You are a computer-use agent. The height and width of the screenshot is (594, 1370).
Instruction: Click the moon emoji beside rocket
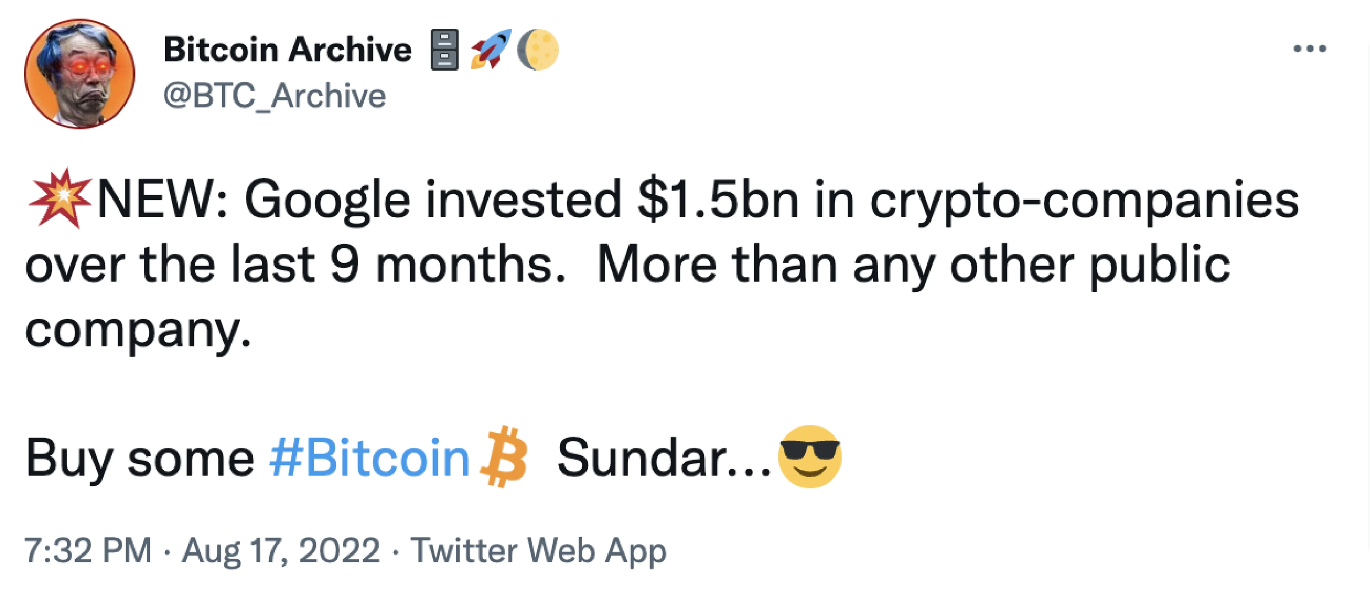tap(538, 50)
